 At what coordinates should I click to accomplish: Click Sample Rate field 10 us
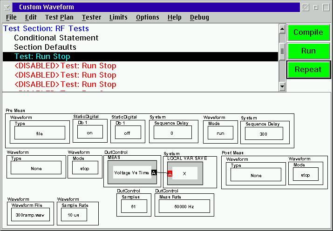tap(74, 214)
